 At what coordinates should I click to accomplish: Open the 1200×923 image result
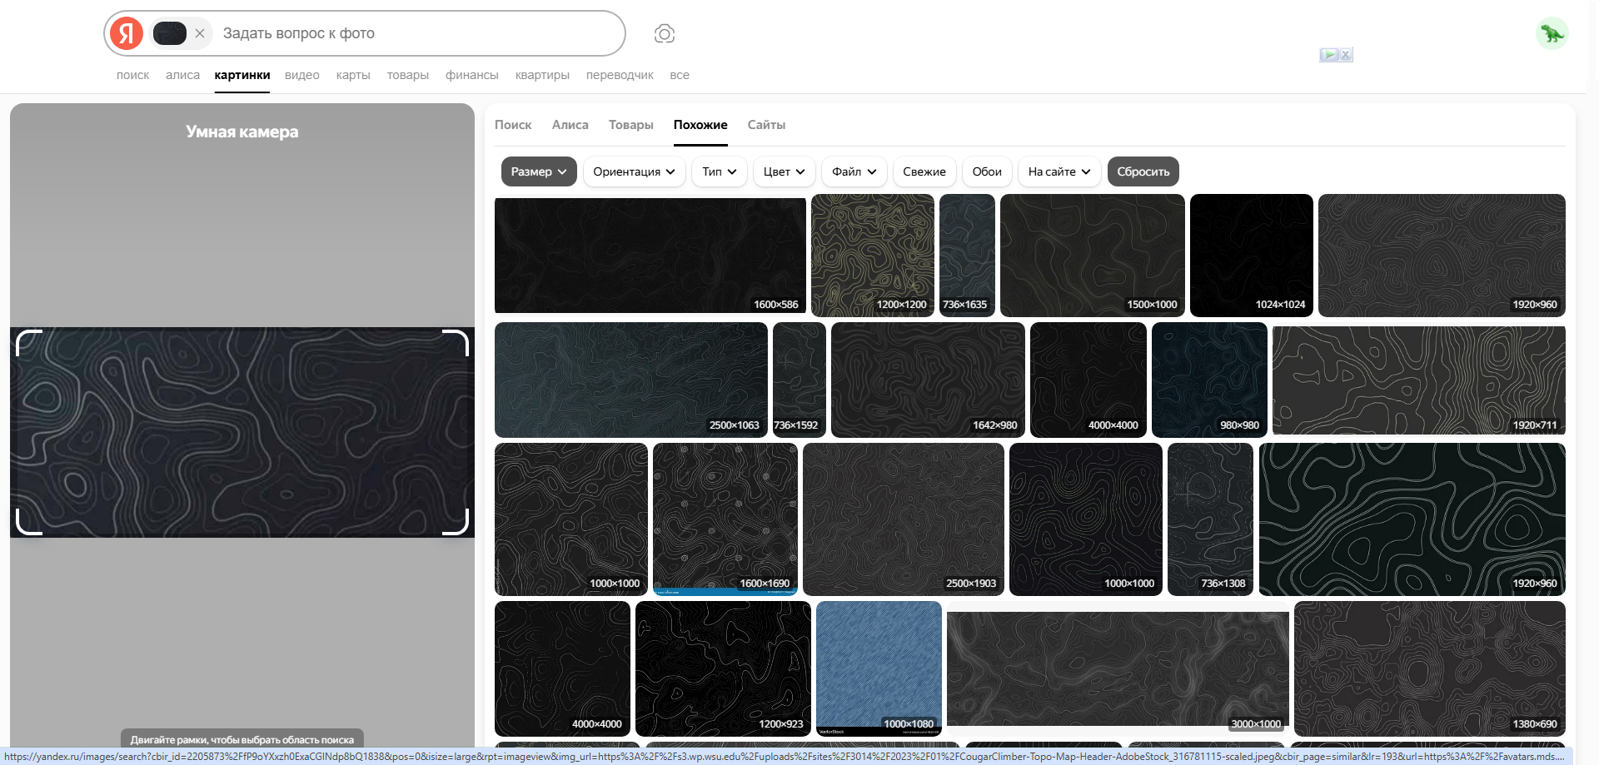coord(723,668)
